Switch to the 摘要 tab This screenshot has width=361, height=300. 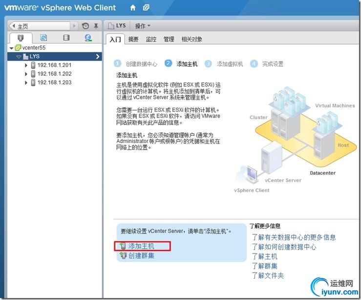tap(133, 39)
